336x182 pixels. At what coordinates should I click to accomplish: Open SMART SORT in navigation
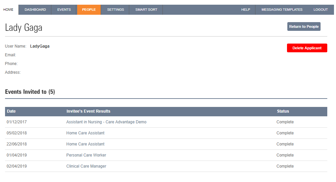click(x=146, y=10)
